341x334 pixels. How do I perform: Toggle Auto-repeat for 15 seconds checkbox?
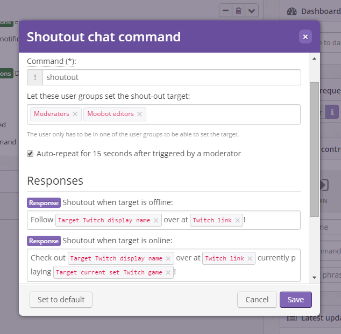[x=30, y=154]
